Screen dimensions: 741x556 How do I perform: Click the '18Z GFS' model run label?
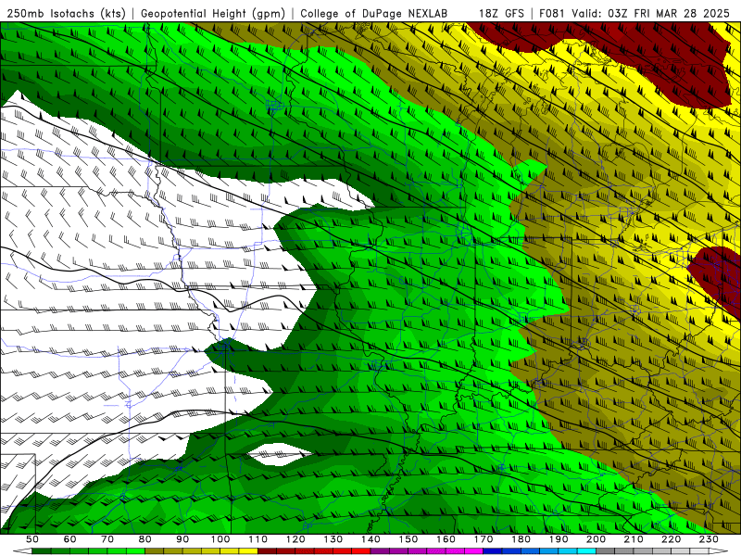[501, 13]
